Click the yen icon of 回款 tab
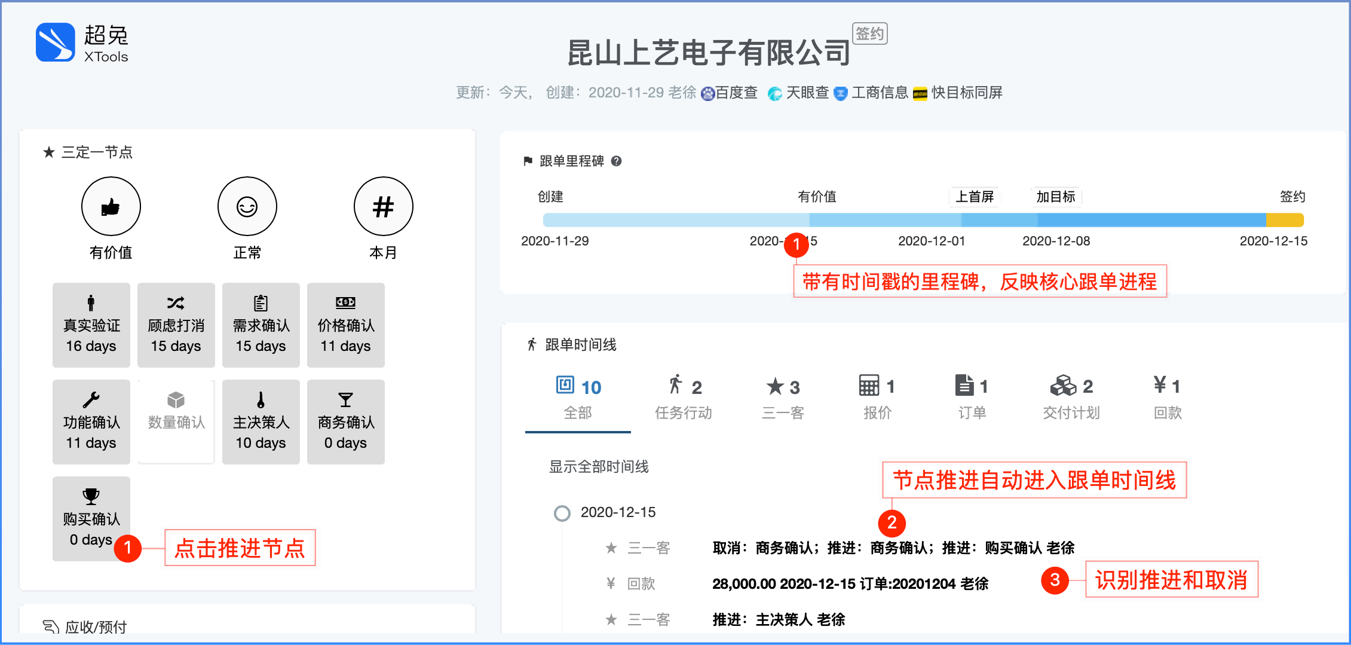Screen dimensions: 1351x645 pos(1160,384)
